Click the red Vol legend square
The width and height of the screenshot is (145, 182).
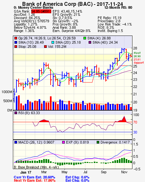45,47
